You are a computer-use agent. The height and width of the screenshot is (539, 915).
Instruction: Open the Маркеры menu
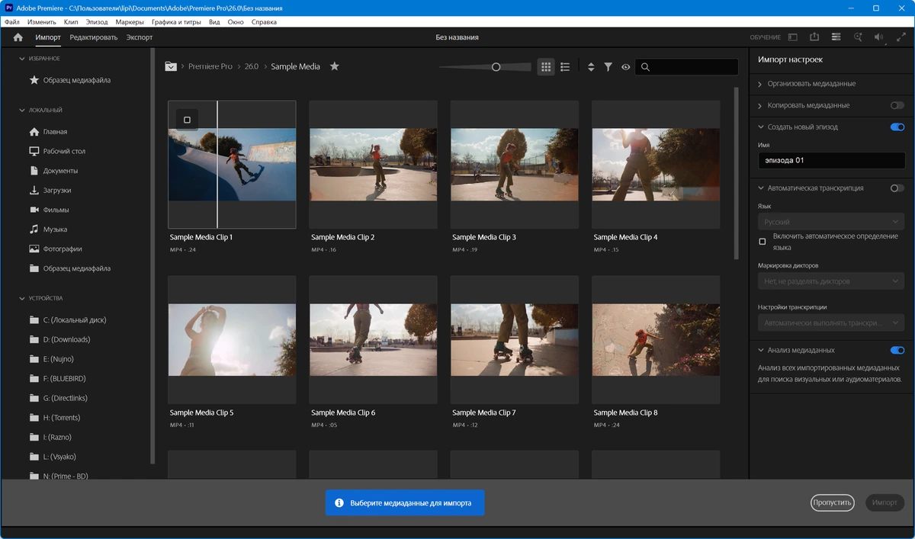pos(130,22)
